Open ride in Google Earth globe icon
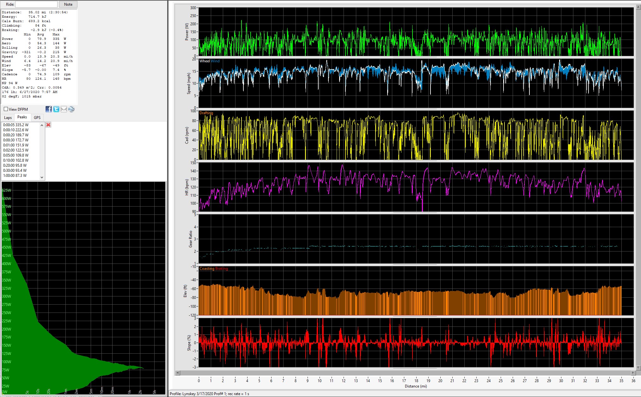The width and height of the screenshot is (641, 397). 71,109
